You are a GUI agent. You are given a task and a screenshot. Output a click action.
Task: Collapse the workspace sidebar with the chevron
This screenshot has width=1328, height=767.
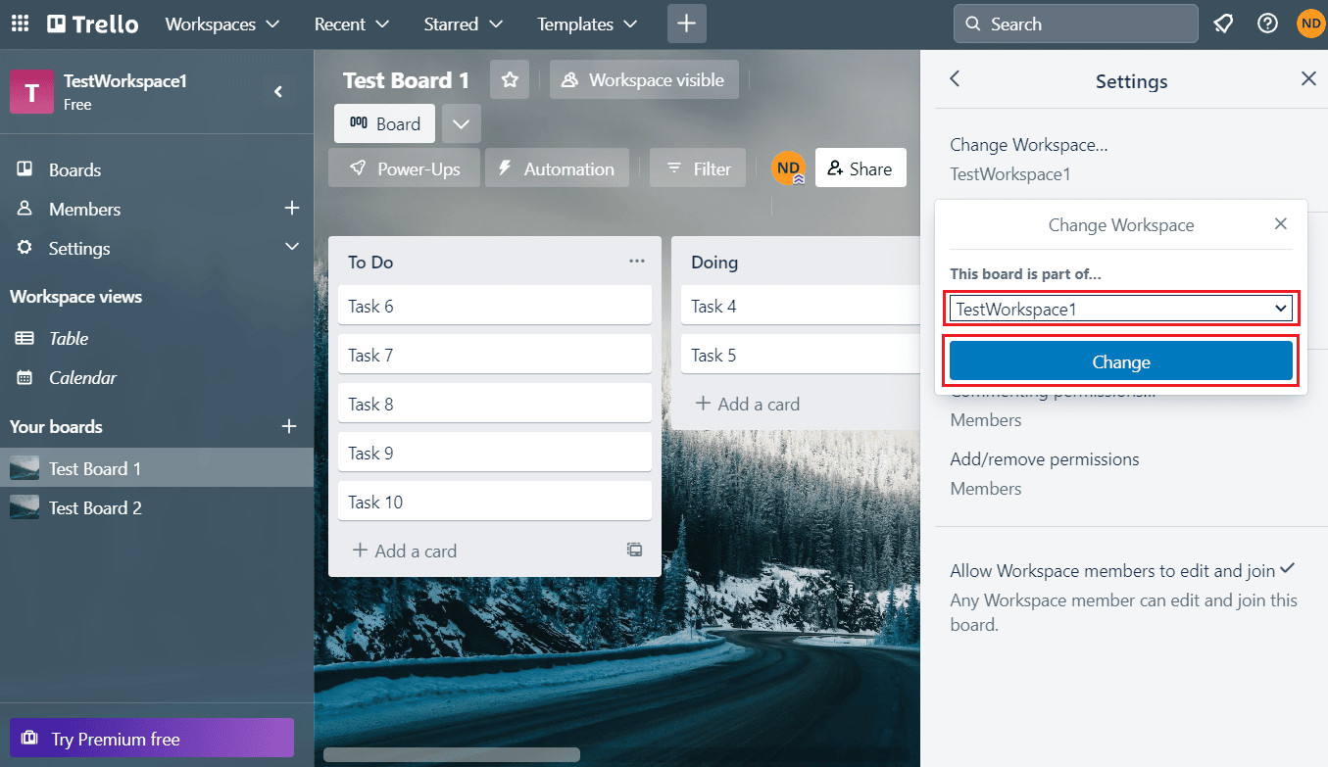pos(278,92)
